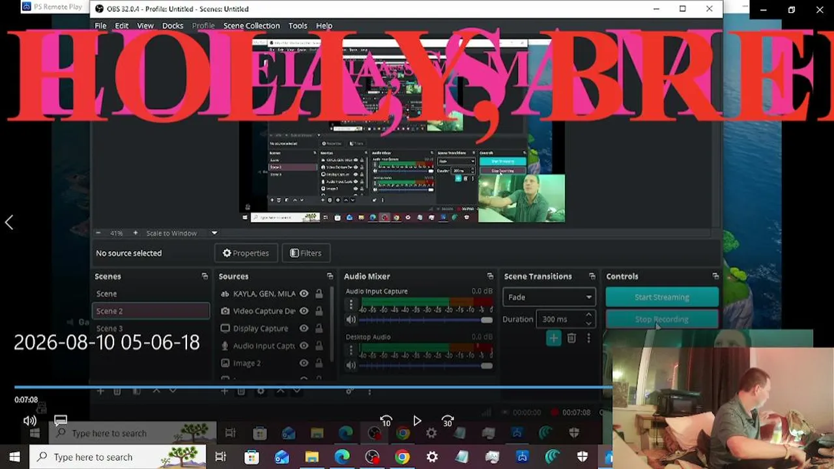Rewind the video 10 seconds
Viewport: 834px width, 469px height.
(x=386, y=421)
